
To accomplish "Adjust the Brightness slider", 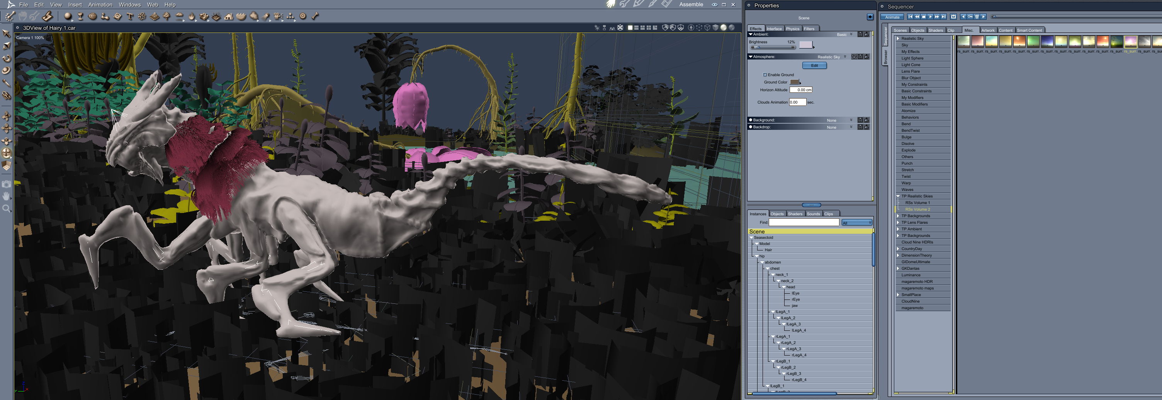I will [x=772, y=47].
